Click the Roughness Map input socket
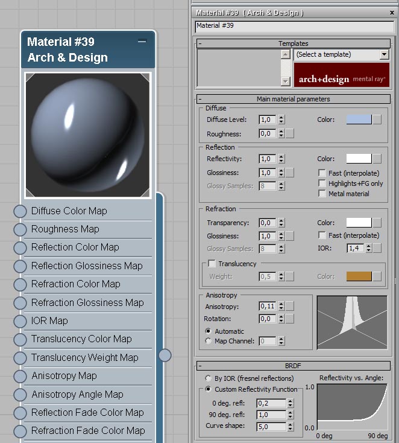The height and width of the screenshot is (443, 399). click(20, 229)
